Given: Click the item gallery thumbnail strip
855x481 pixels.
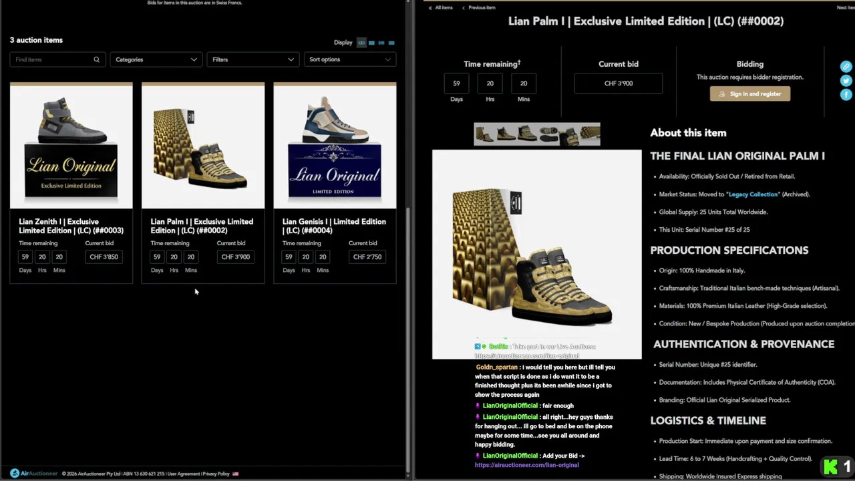Looking at the screenshot, I should point(537,134).
